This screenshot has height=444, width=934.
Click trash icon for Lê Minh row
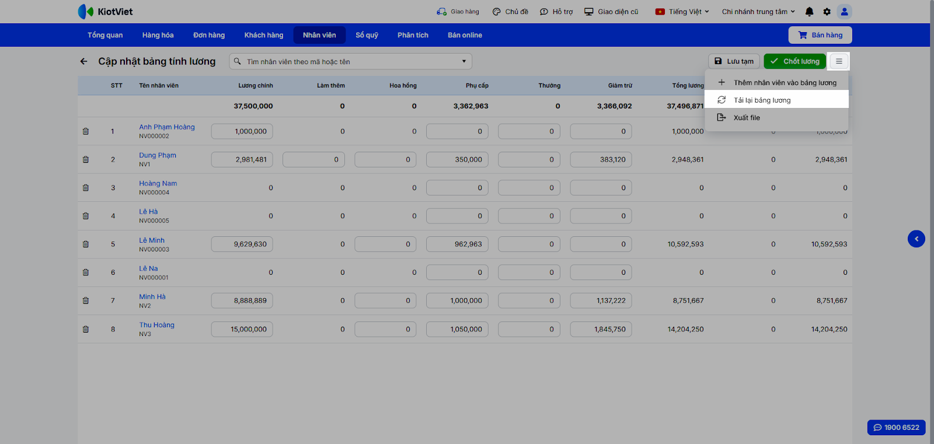tap(86, 244)
